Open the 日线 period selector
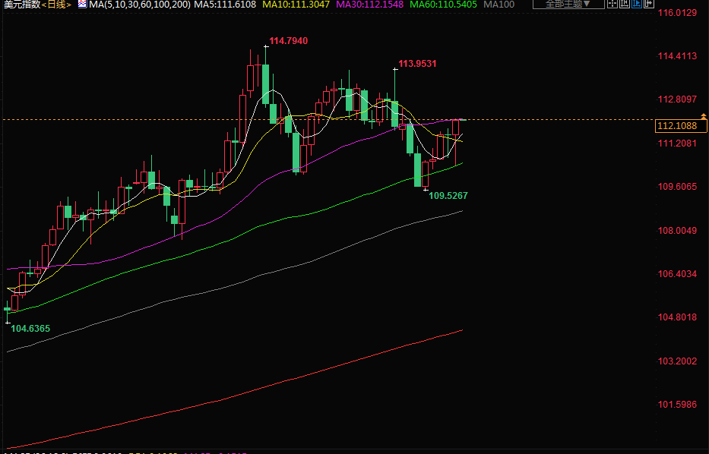This screenshot has height=454, width=709. point(56,5)
